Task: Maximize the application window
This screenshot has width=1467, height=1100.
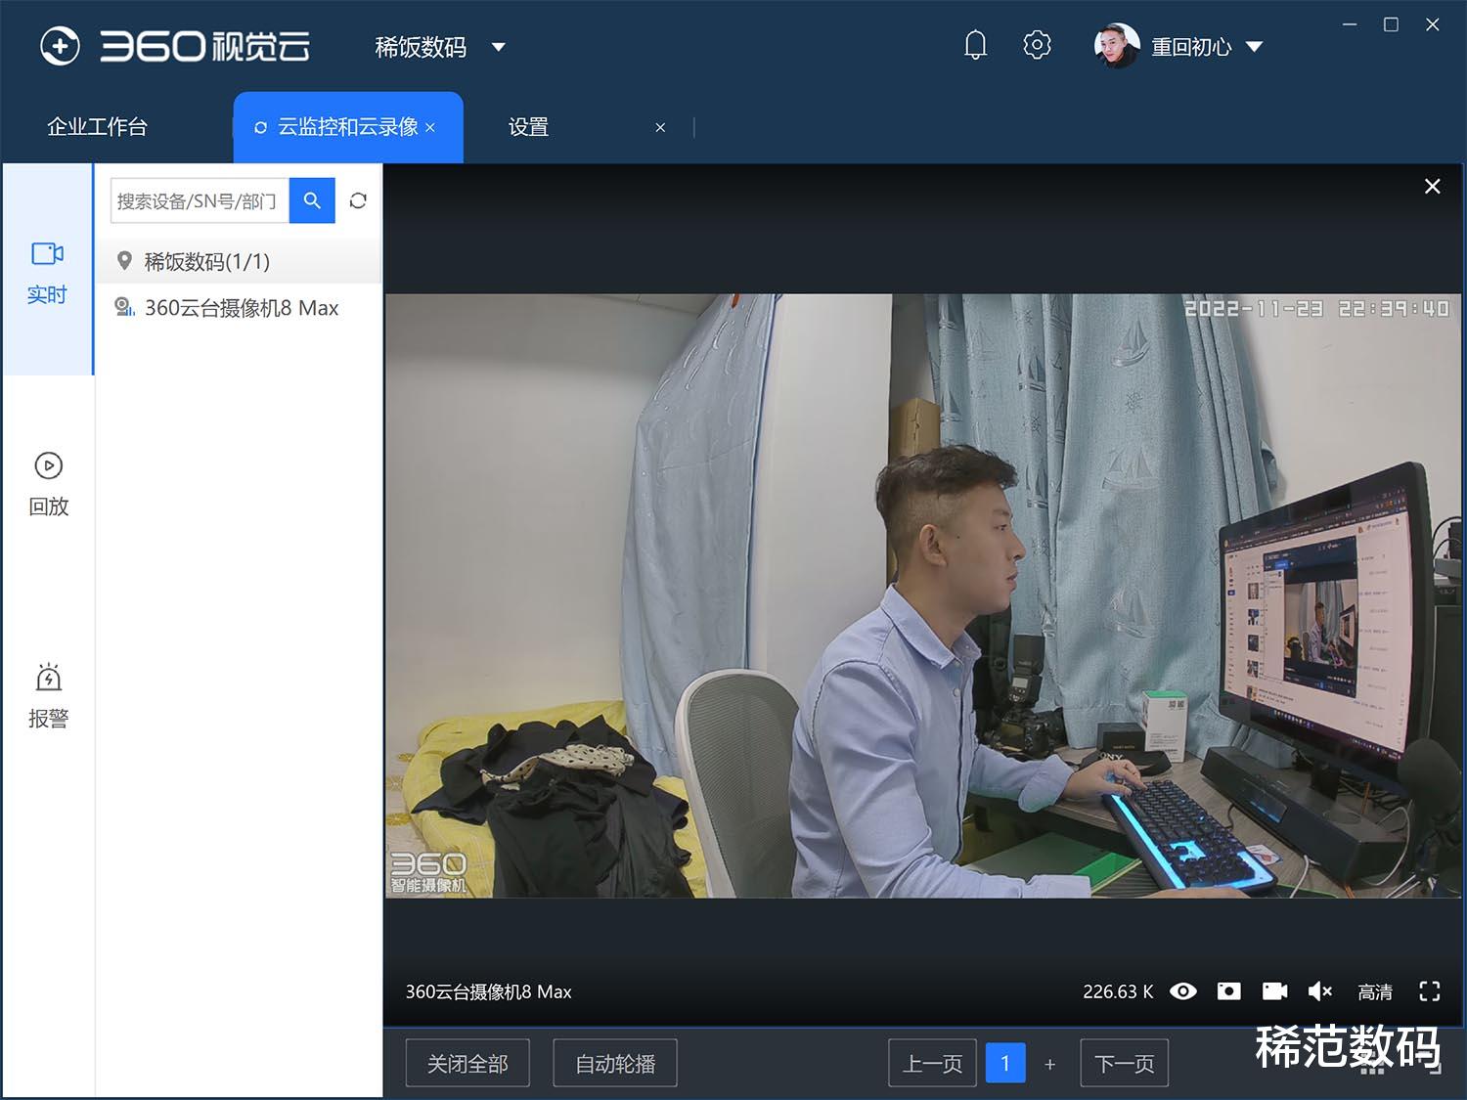Action: [x=1391, y=24]
